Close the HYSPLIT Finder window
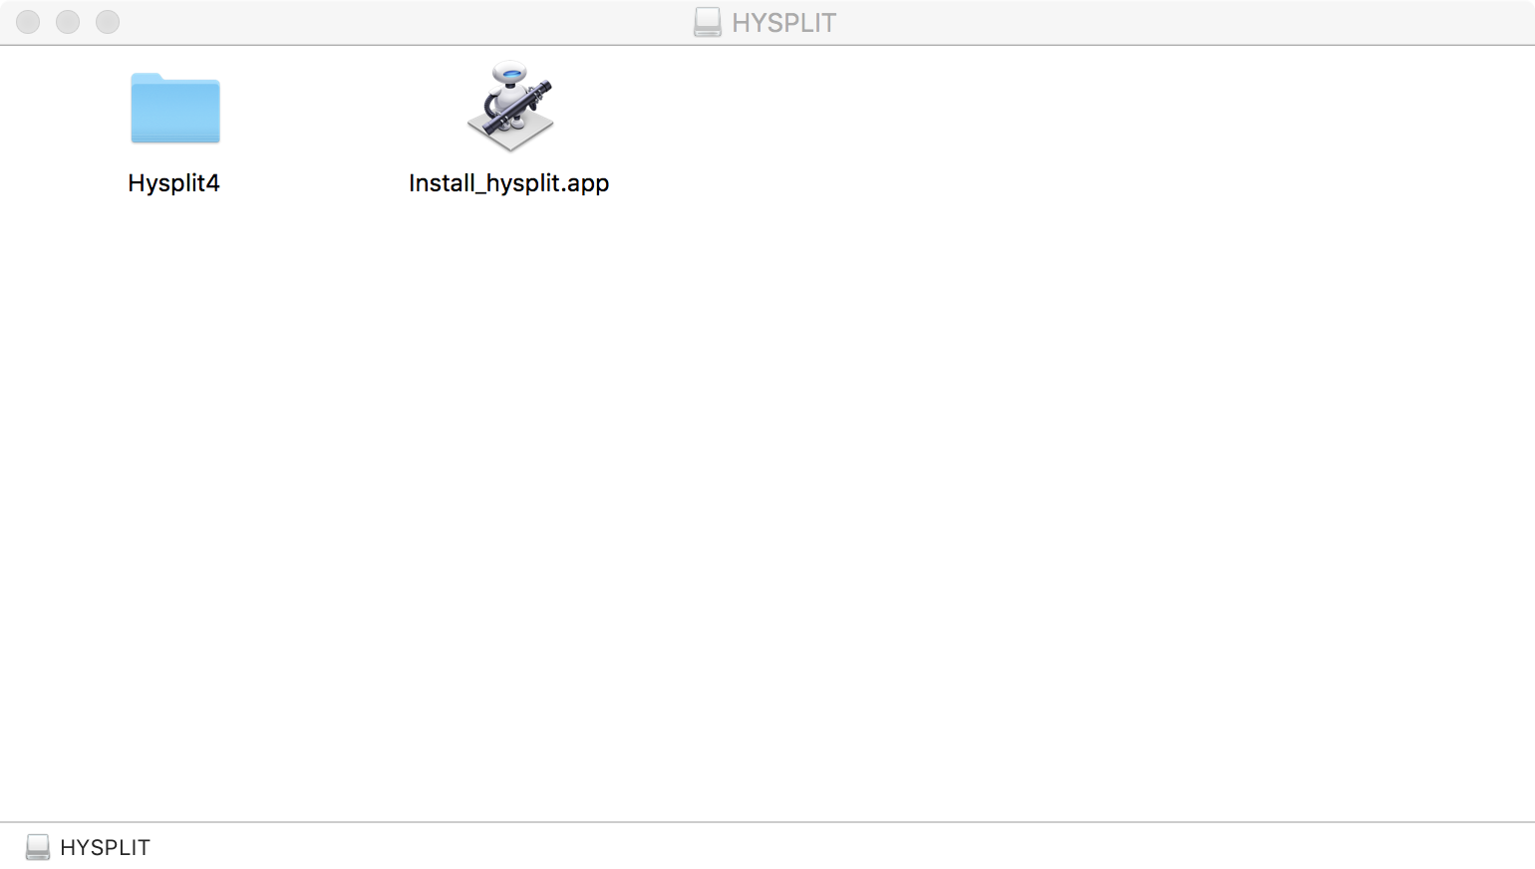Image resolution: width=1535 pixels, height=869 pixels. click(x=28, y=22)
